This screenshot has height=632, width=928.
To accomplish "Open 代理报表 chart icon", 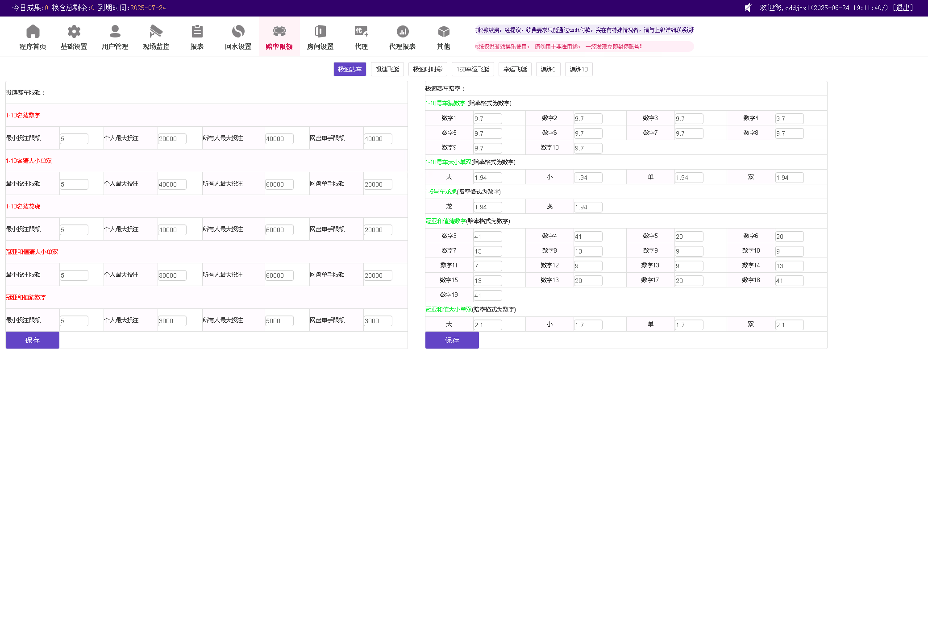I will [402, 32].
